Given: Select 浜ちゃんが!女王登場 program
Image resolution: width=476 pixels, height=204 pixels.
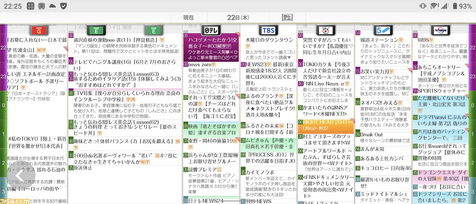Looking at the screenshot, I should (x=211, y=158).
